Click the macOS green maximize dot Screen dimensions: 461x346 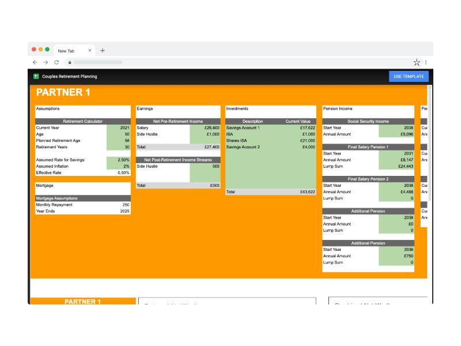(47, 50)
